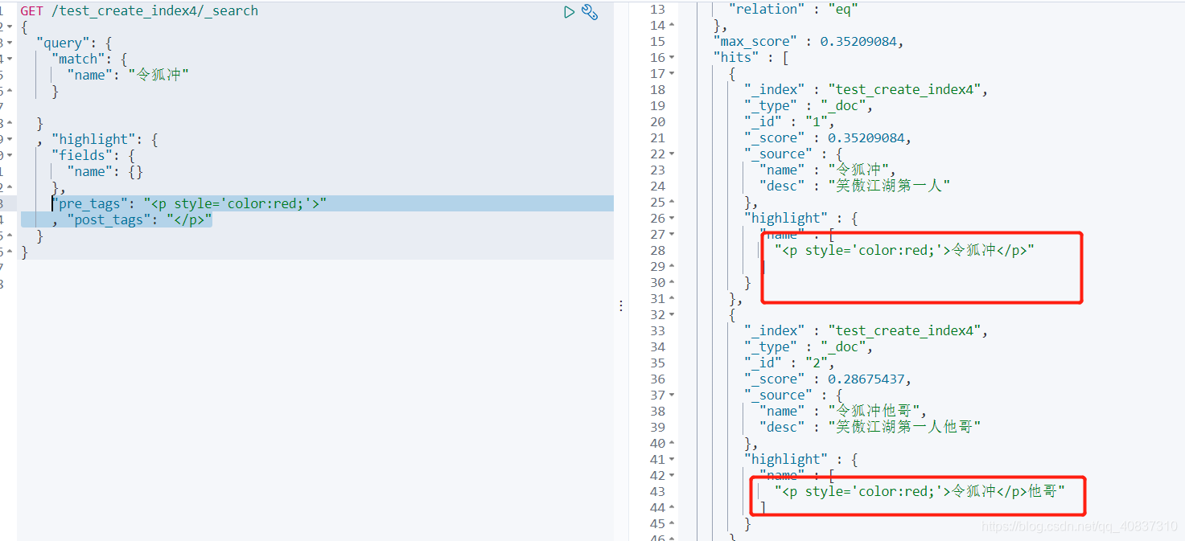The image size is (1185, 541).
Task: Fold the second hit object on line 32
Action: coord(673,315)
